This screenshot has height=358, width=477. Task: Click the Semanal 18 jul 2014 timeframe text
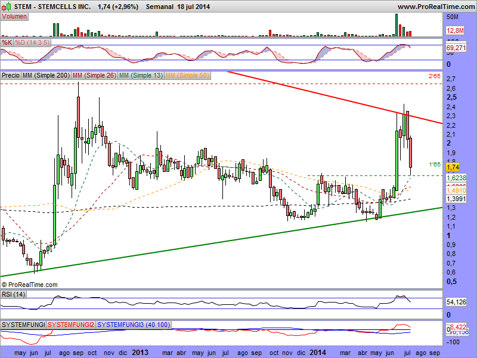[x=178, y=7]
